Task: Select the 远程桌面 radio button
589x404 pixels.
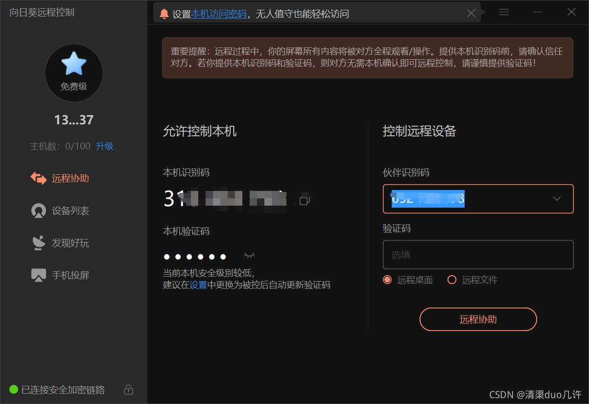Action: click(x=387, y=280)
